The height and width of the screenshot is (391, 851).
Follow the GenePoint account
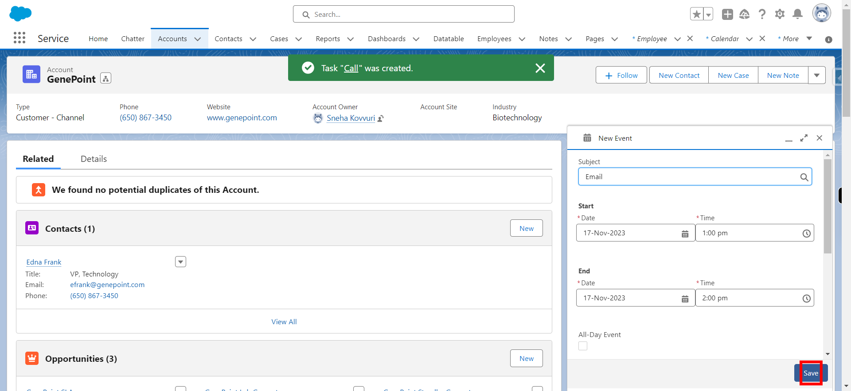tap(621, 75)
